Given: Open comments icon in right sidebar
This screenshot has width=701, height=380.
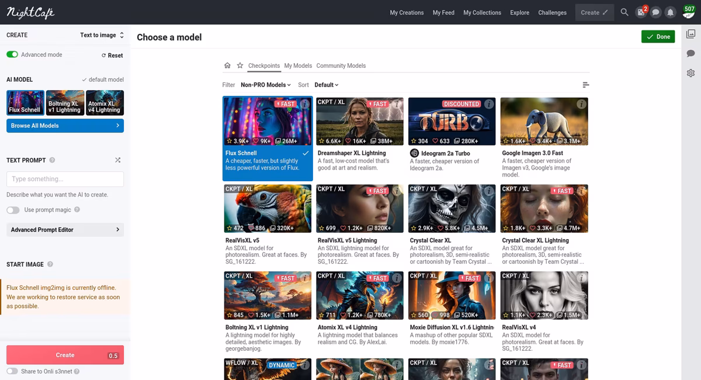Looking at the screenshot, I should tap(690, 53).
